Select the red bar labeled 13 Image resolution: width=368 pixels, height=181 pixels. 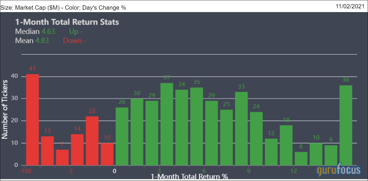point(47,151)
